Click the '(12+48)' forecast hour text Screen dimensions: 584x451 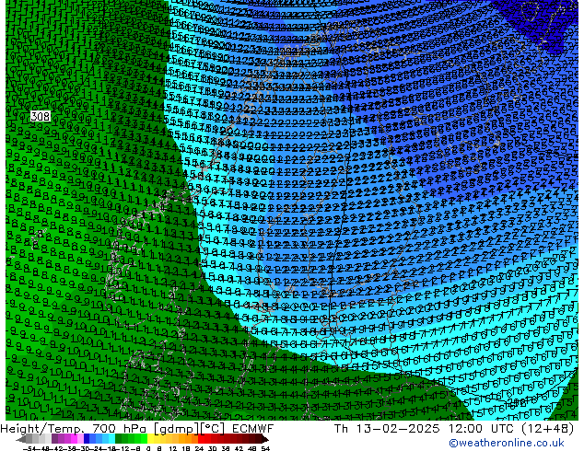(x=548, y=429)
